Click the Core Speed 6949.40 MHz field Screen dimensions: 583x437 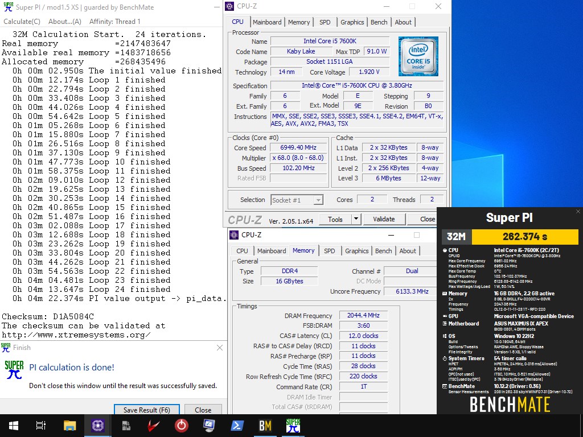click(298, 147)
